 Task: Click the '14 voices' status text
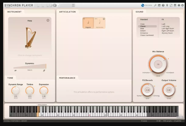pyautogui.click(x=144, y=121)
